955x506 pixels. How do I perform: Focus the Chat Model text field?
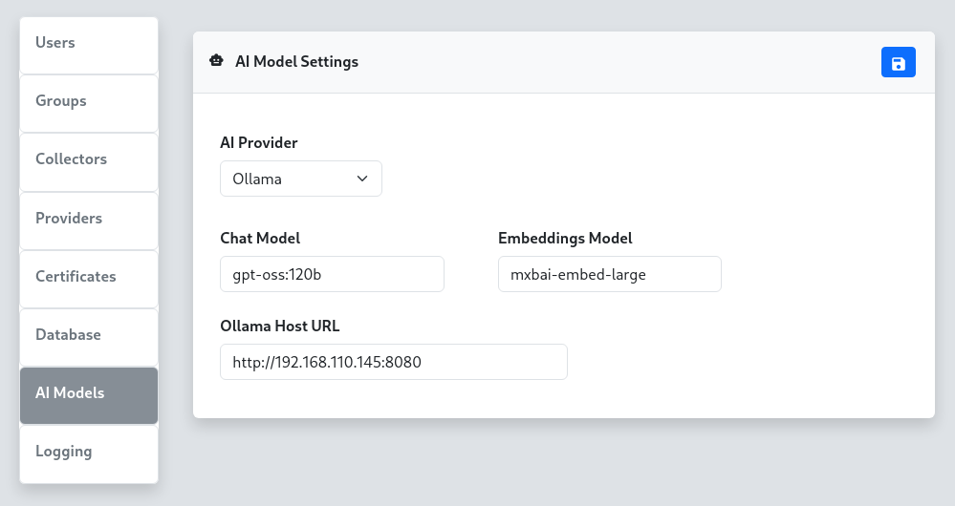332,274
